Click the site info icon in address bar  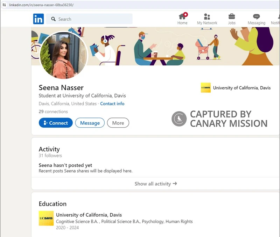tap(4, 5)
